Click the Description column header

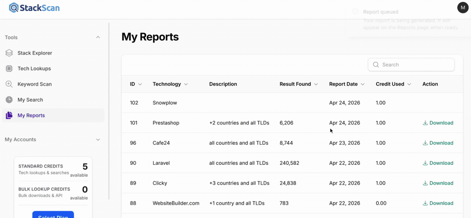pos(223,84)
